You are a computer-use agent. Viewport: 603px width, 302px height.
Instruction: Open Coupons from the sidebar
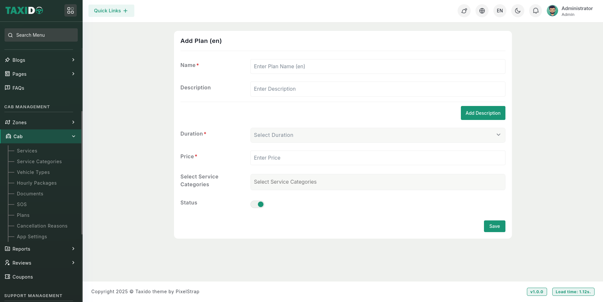22,277
